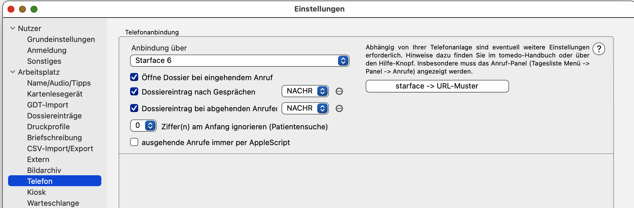Click ellipsis icon next to Dossiereintrag nach Gesprächen

[339, 91]
